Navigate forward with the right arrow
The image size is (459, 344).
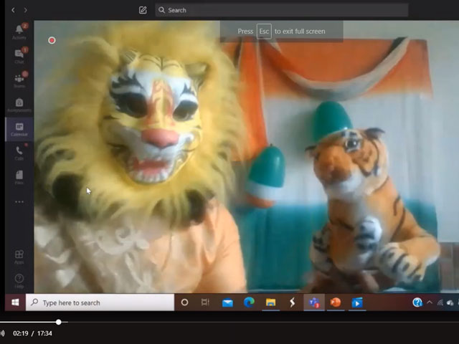click(x=26, y=10)
